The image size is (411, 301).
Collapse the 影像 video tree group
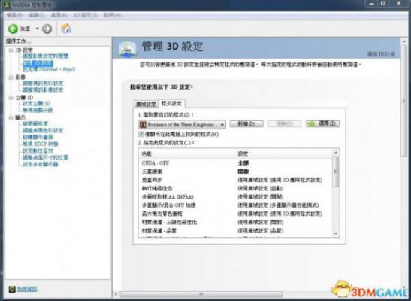[11, 78]
